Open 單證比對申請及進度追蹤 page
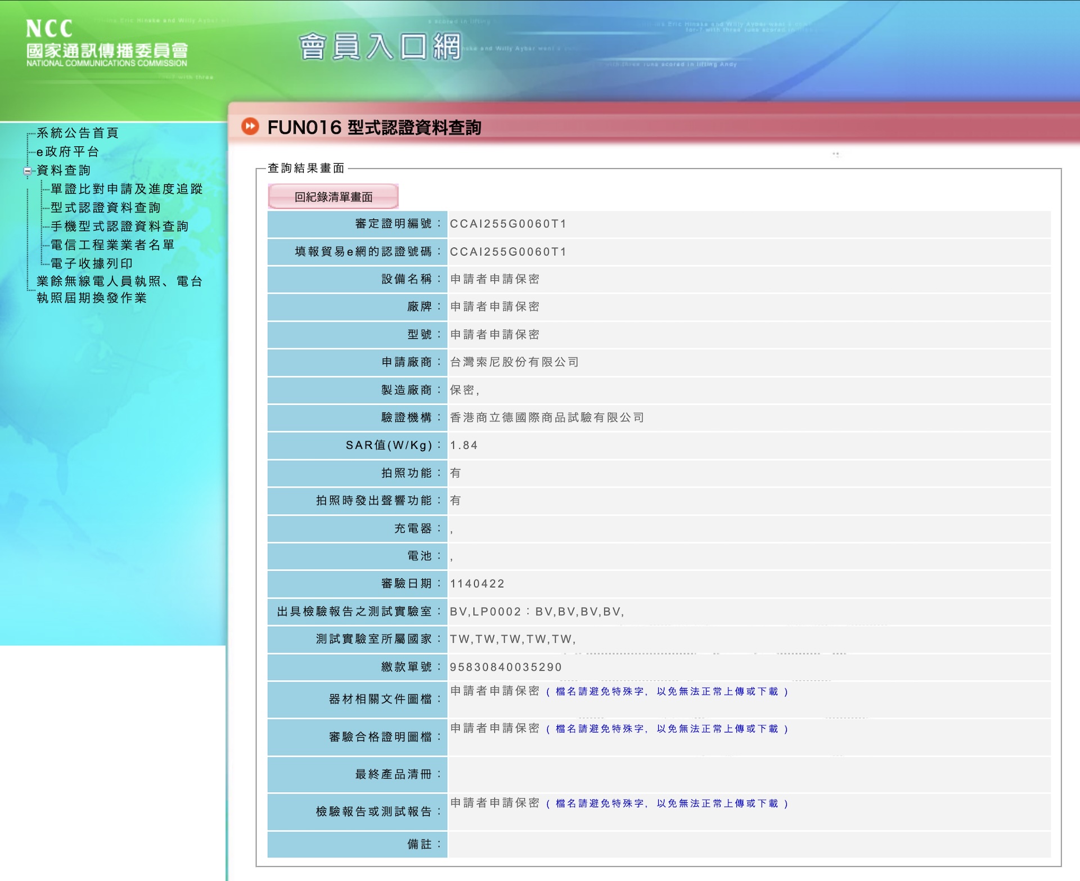This screenshot has width=1080, height=881. (x=127, y=189)
